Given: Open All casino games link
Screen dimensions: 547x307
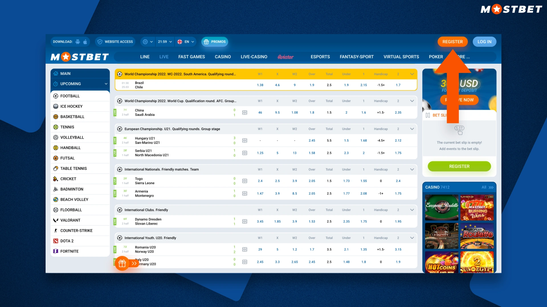Looking at the screenshot, I should pyautogui.click(x=487, y=187).
